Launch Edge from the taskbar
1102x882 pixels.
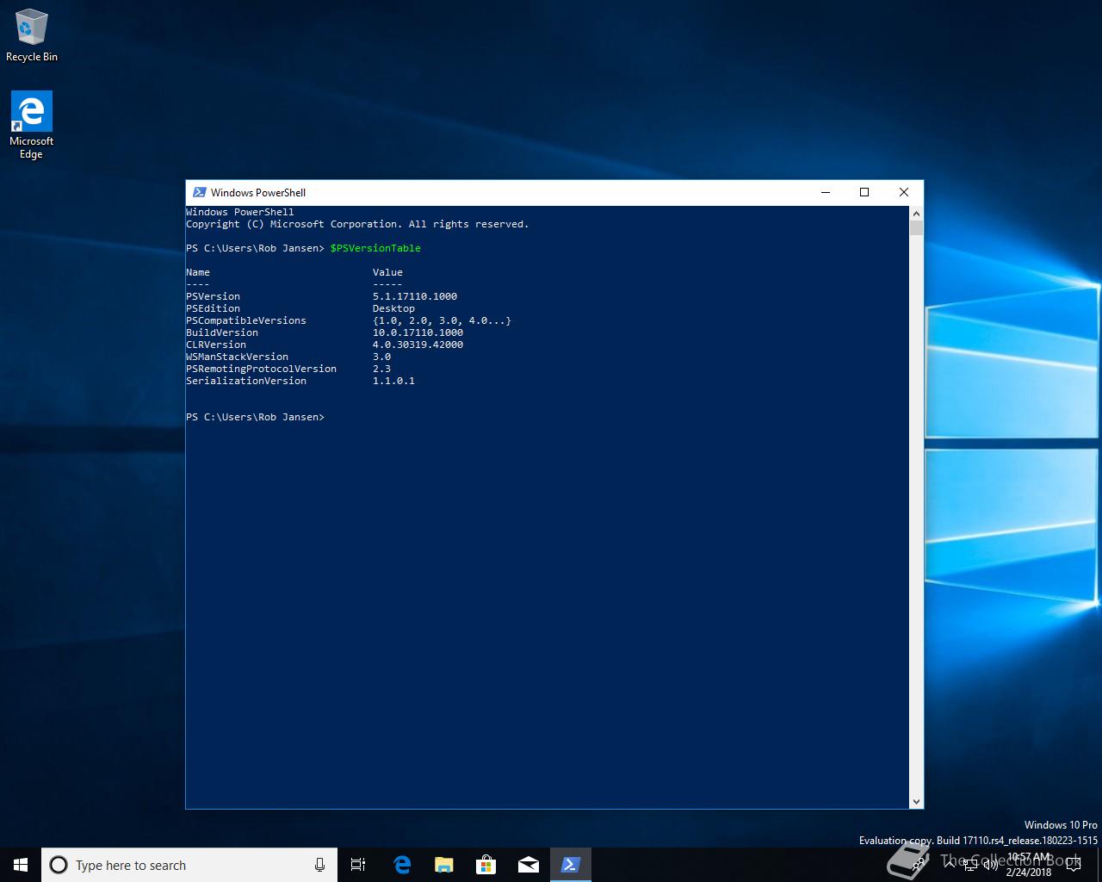pyautogui.click(x=402, y=865)
